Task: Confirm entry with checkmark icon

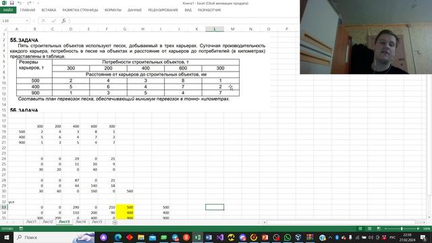Action: pos(54,21)
